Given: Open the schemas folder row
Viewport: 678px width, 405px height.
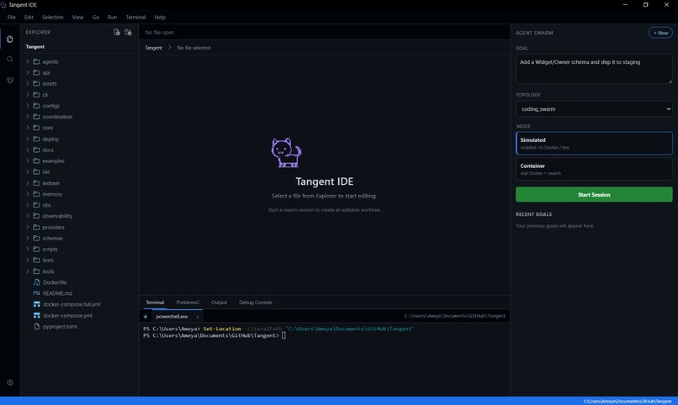Looking at the screenshot, I should [80, 238].
